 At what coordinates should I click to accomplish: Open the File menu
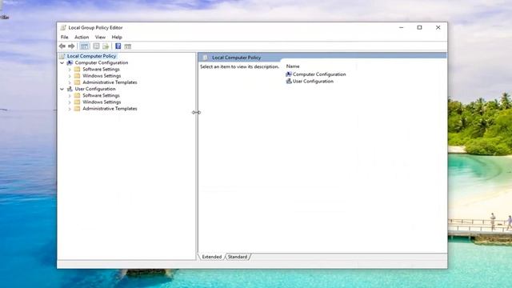(65, 38)
